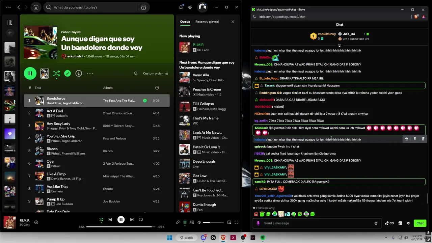Mute Spotify volume speaker icon
This screenshot has height=243, width=432.
pyautogui.click(x=199, y=222)
